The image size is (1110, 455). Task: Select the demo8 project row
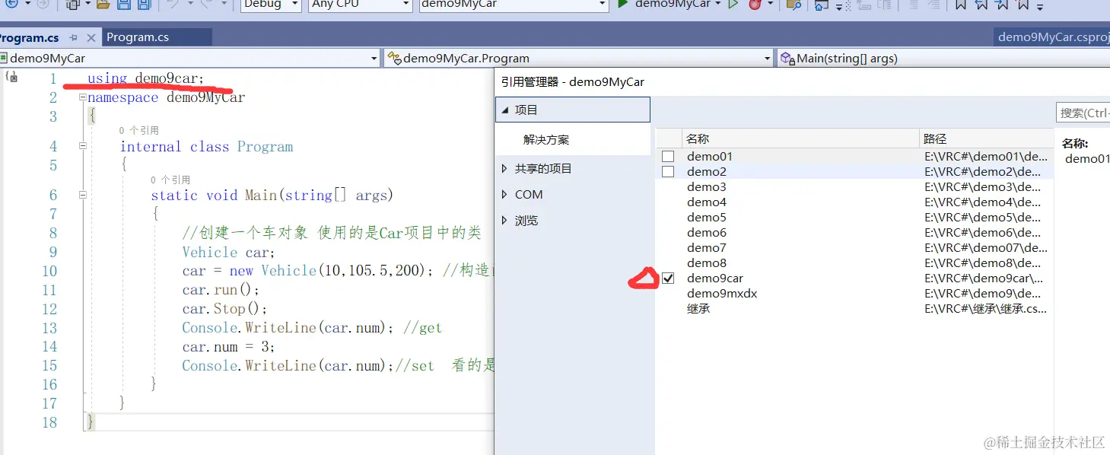855,263
